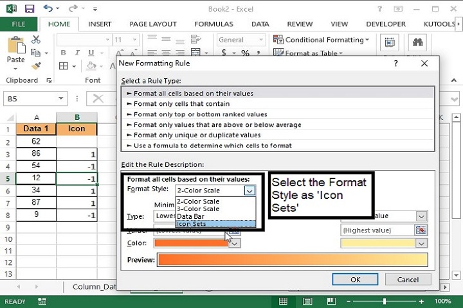Click the dialog help question mark
The image size is (463, 308).
395,64
